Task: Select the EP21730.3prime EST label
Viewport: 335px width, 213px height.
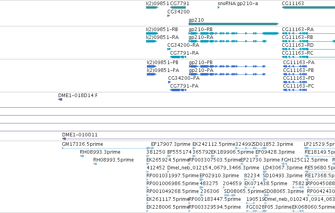Action: click(260, 160)
